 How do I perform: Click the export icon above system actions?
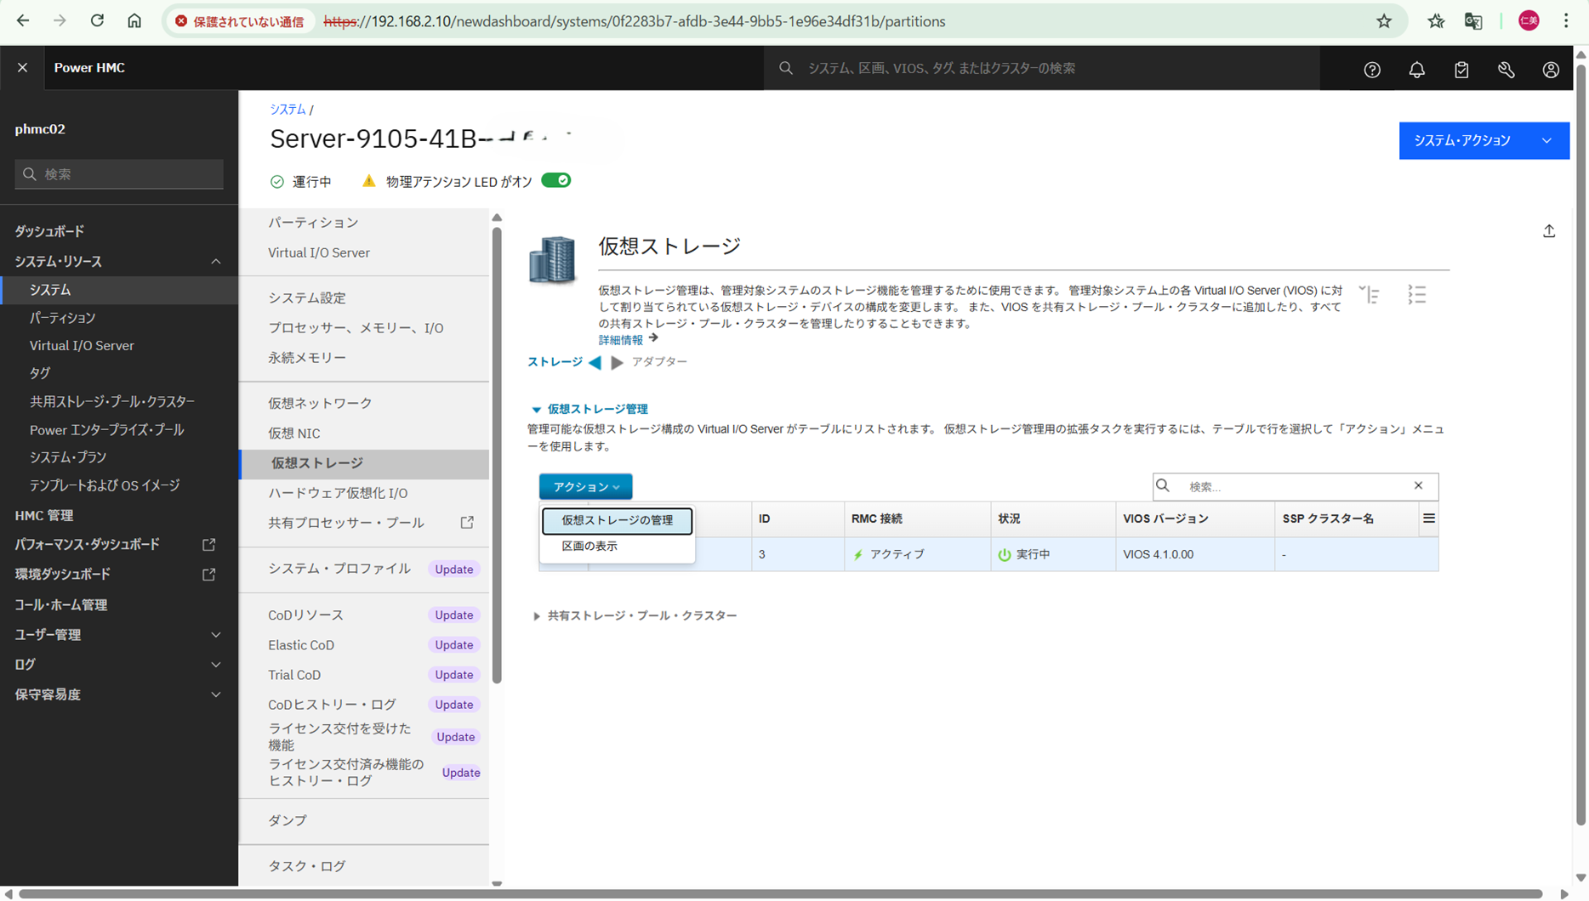(1549, 230)
